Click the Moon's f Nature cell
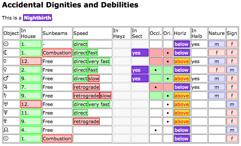 click(217, 53)
